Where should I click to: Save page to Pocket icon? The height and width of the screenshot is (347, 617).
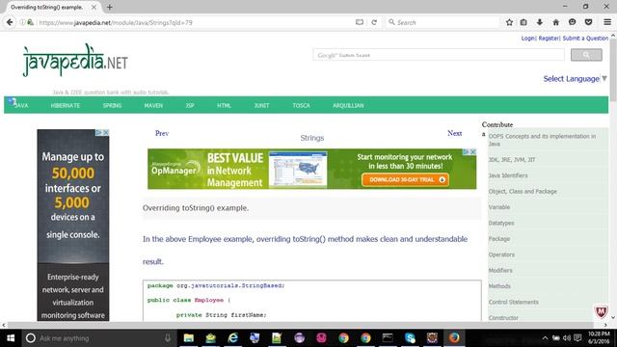coord(588,22)
